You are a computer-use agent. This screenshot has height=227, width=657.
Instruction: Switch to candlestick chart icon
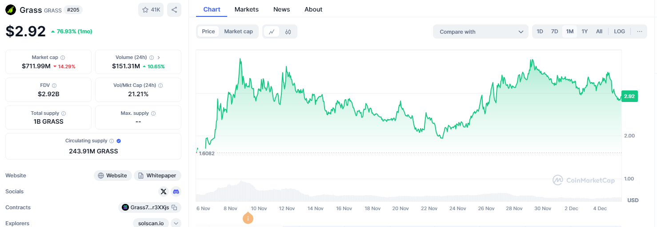[x=288, y=31]
